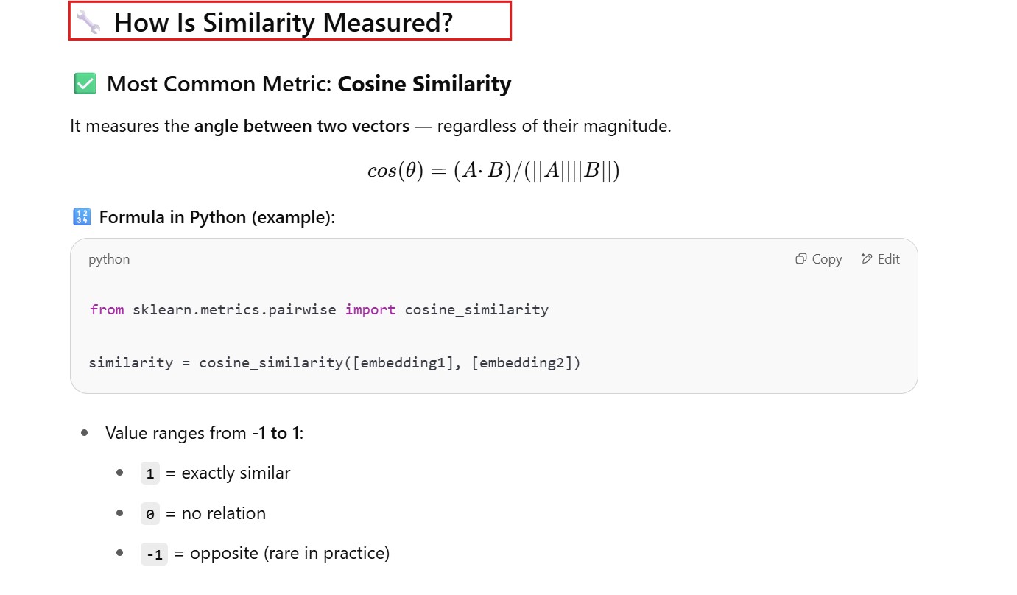Click the Copy button on the code block

pyautogui.click(x=819, y=259)
